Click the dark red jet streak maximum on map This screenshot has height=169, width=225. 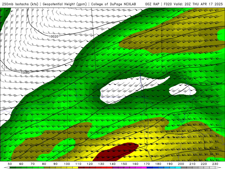click(116, 152)
